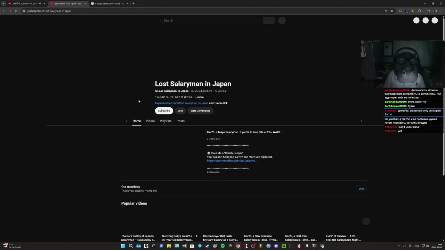445x250 pixels.
Task: Open Windows taskbar search
Action: tap(131, 246)
